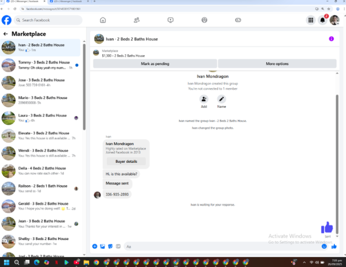Choose a sticker icon in composer
This screenshot has width=346, height=267.
110,246
